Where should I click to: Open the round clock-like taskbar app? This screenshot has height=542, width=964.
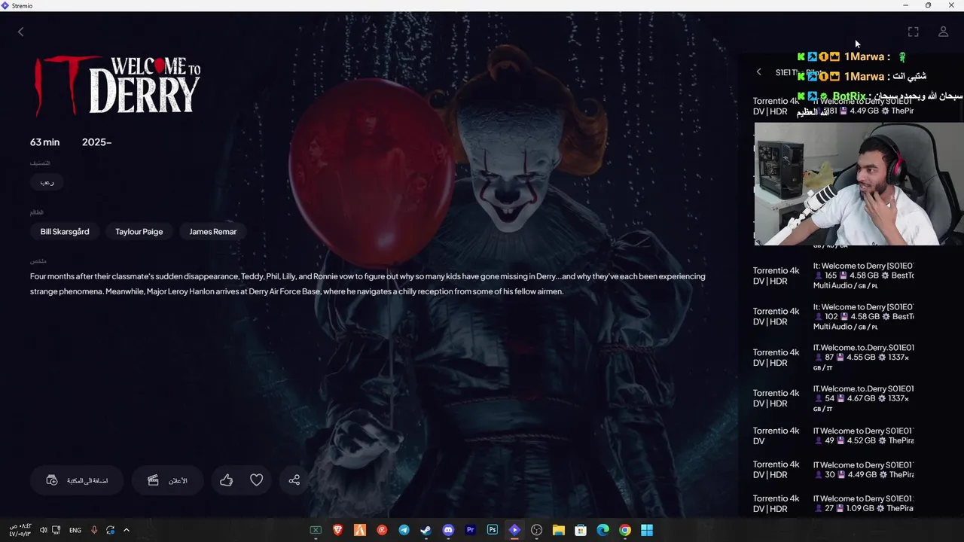coord(536,530)
